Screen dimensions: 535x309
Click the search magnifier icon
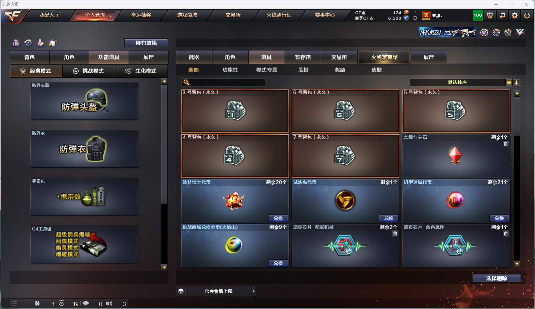187,82
